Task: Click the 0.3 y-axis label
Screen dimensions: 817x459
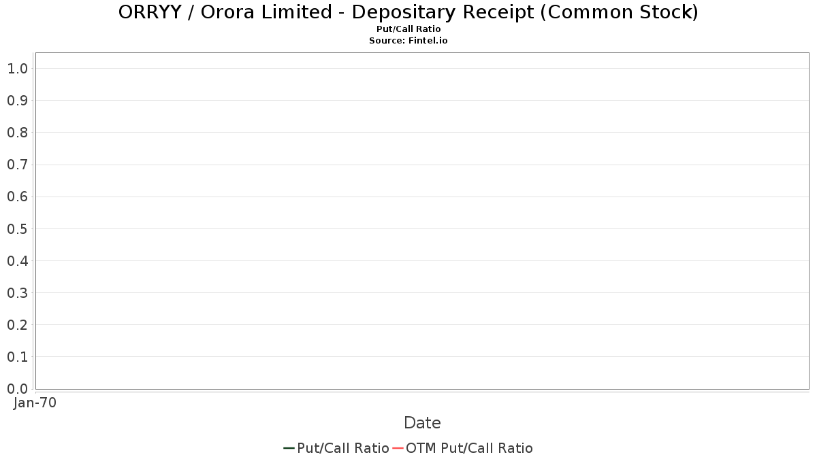Action: [x=17, y=293]
